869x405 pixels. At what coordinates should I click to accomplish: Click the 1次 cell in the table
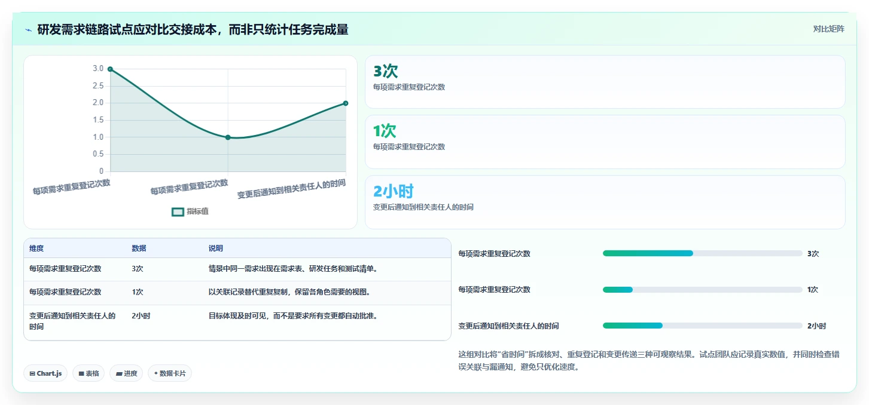click(138, 292)
